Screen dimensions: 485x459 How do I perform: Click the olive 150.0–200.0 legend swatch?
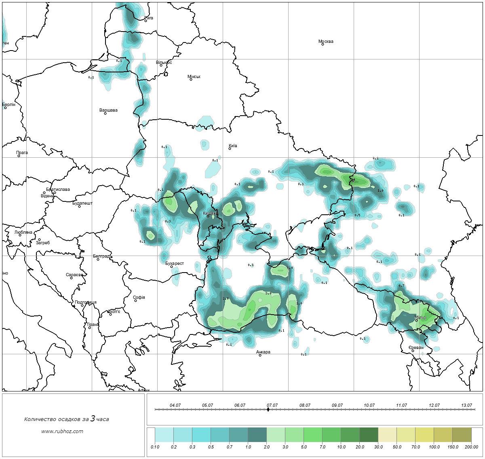click(x=462, y=436)
